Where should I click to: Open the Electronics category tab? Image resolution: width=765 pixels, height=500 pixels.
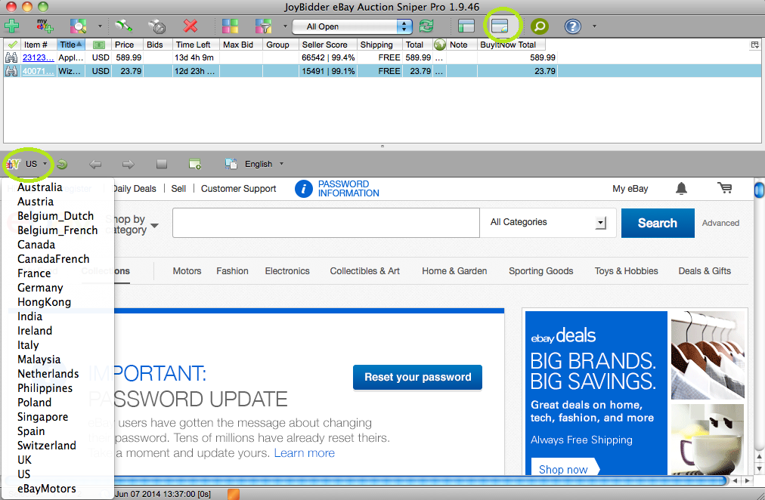click(287, 271)
